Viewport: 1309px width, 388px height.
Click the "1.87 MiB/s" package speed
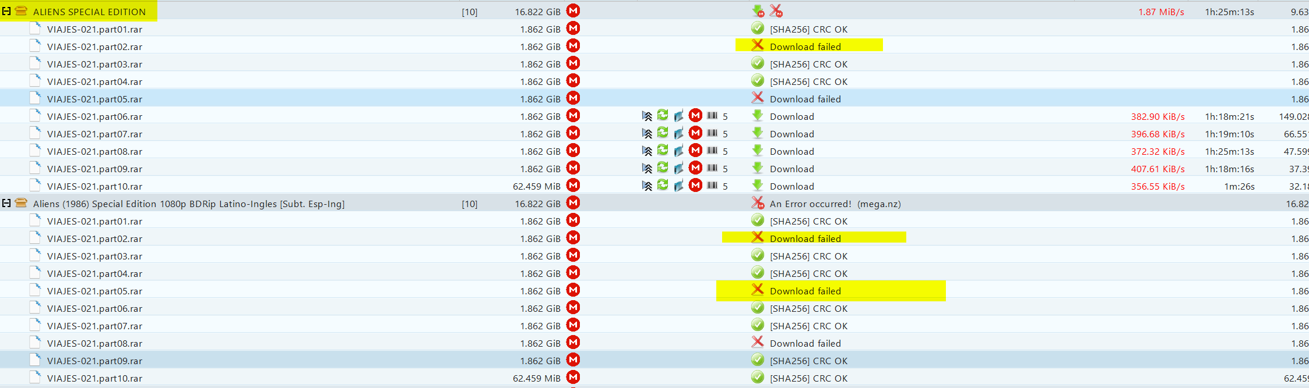pos(1161,12)
